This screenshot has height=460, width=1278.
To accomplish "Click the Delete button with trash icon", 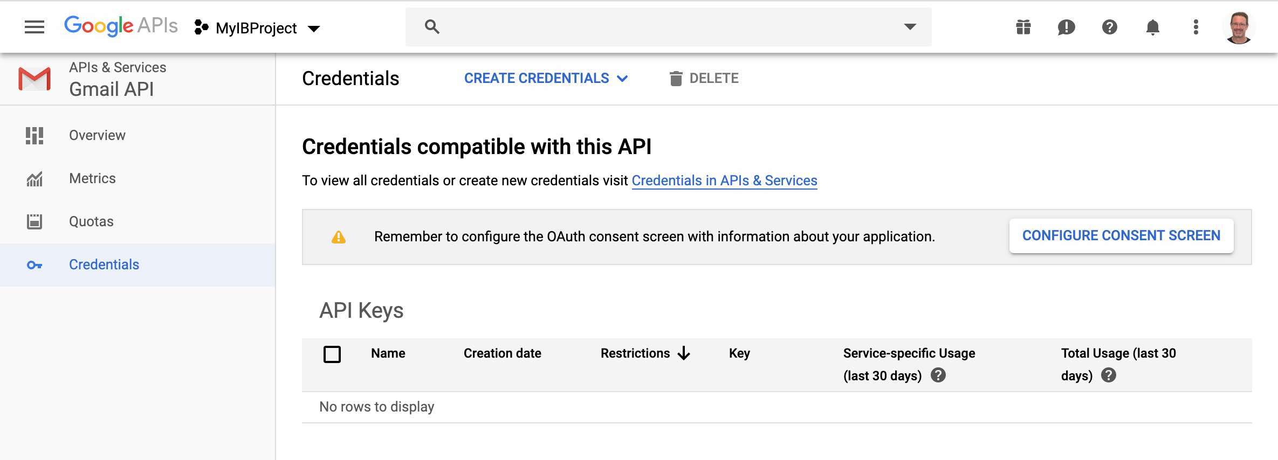I will [x=704, y=78].
